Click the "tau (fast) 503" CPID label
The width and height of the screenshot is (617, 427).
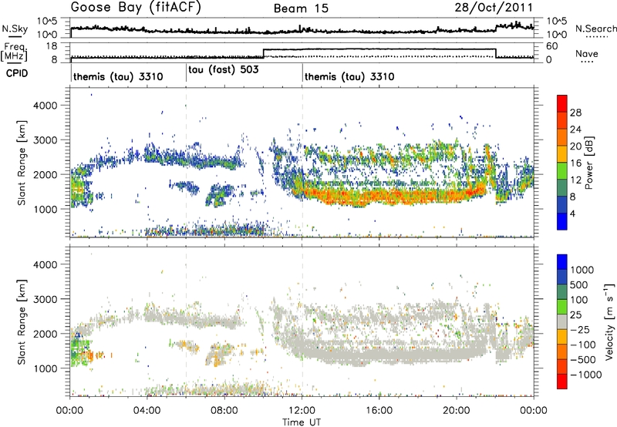(224, 69)
